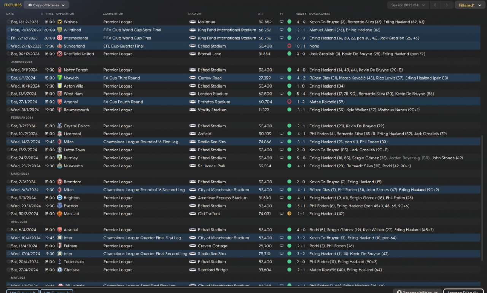
Task: Click the Man Utd club badge
Action: (60, 214)
